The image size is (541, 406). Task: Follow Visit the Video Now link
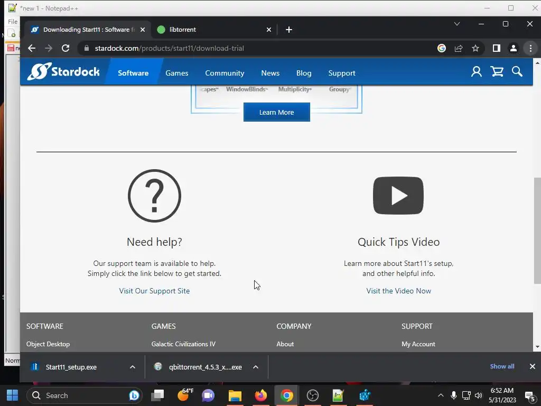click(x=398, y=291)
